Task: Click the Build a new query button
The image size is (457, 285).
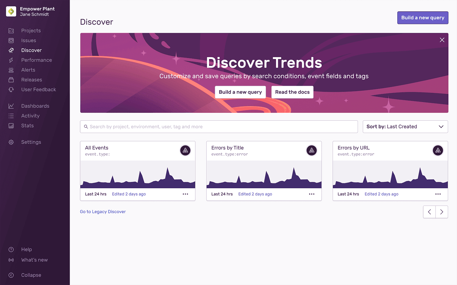Action: coord(423,18)
